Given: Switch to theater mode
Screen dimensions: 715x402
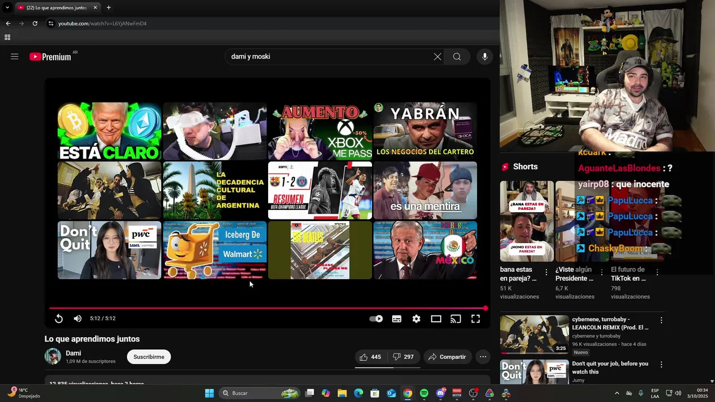Looking at the screenshot, I should coord(436,319).
